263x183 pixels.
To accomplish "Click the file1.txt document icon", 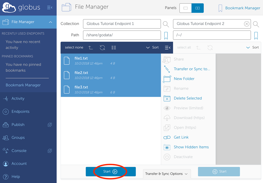I will (x=67, y=61).
